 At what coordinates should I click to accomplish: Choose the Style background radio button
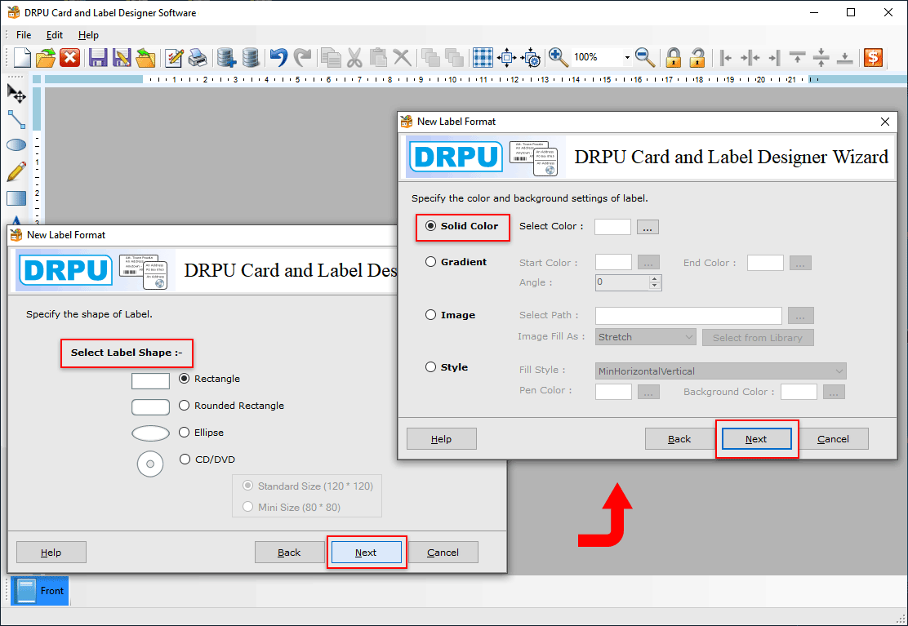[x=431, y=366]
